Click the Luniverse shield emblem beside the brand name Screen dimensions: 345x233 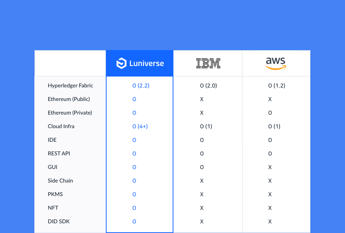pos(122,63)
